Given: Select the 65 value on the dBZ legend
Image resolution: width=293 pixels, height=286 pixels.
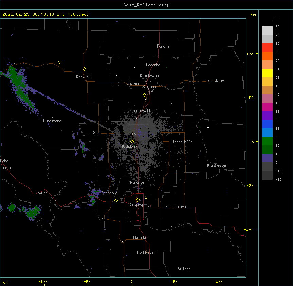Looking at the screenshot, I should [277, 44].
